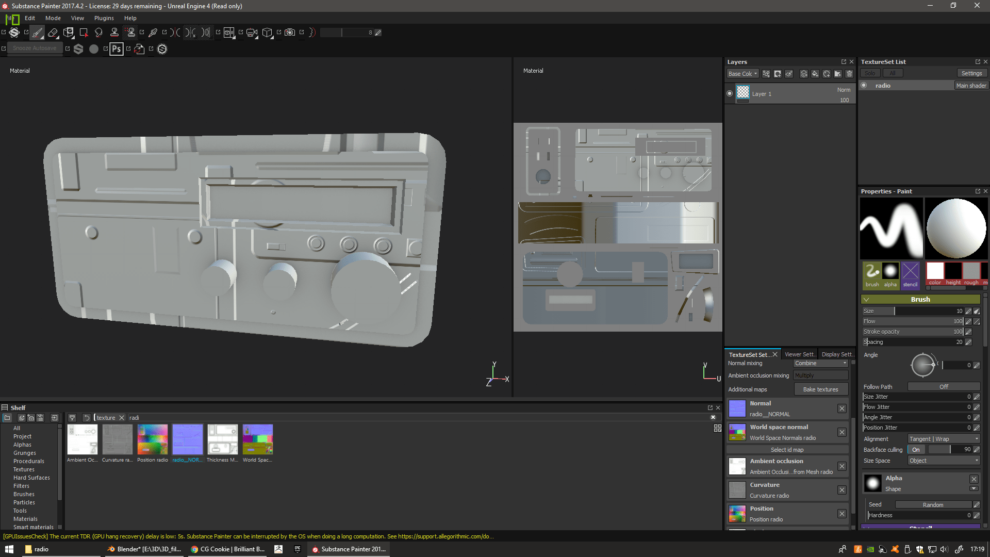This screenshot has height=557, width=990.
Task: Click the Bake textures button
Action: pos(821,389)
